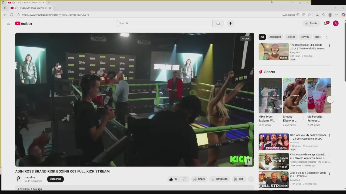Go back in the browser
Screen dimensions: 346x194
[x=5, y=15]
